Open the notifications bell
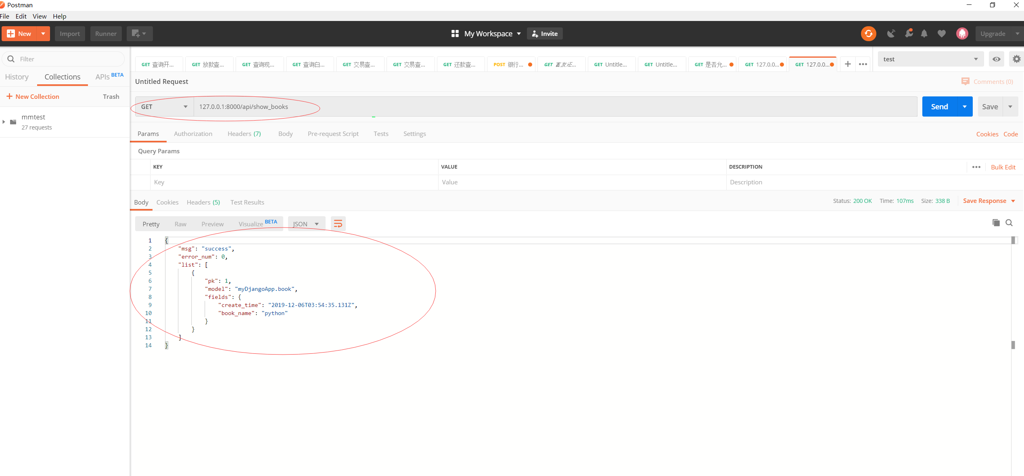Screen dimensions: 1024x476 point(924,33)
